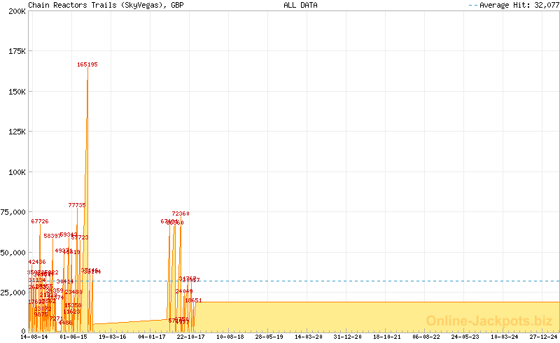
Task: Click the 200K y-axis label
Action: coord(15,11)
